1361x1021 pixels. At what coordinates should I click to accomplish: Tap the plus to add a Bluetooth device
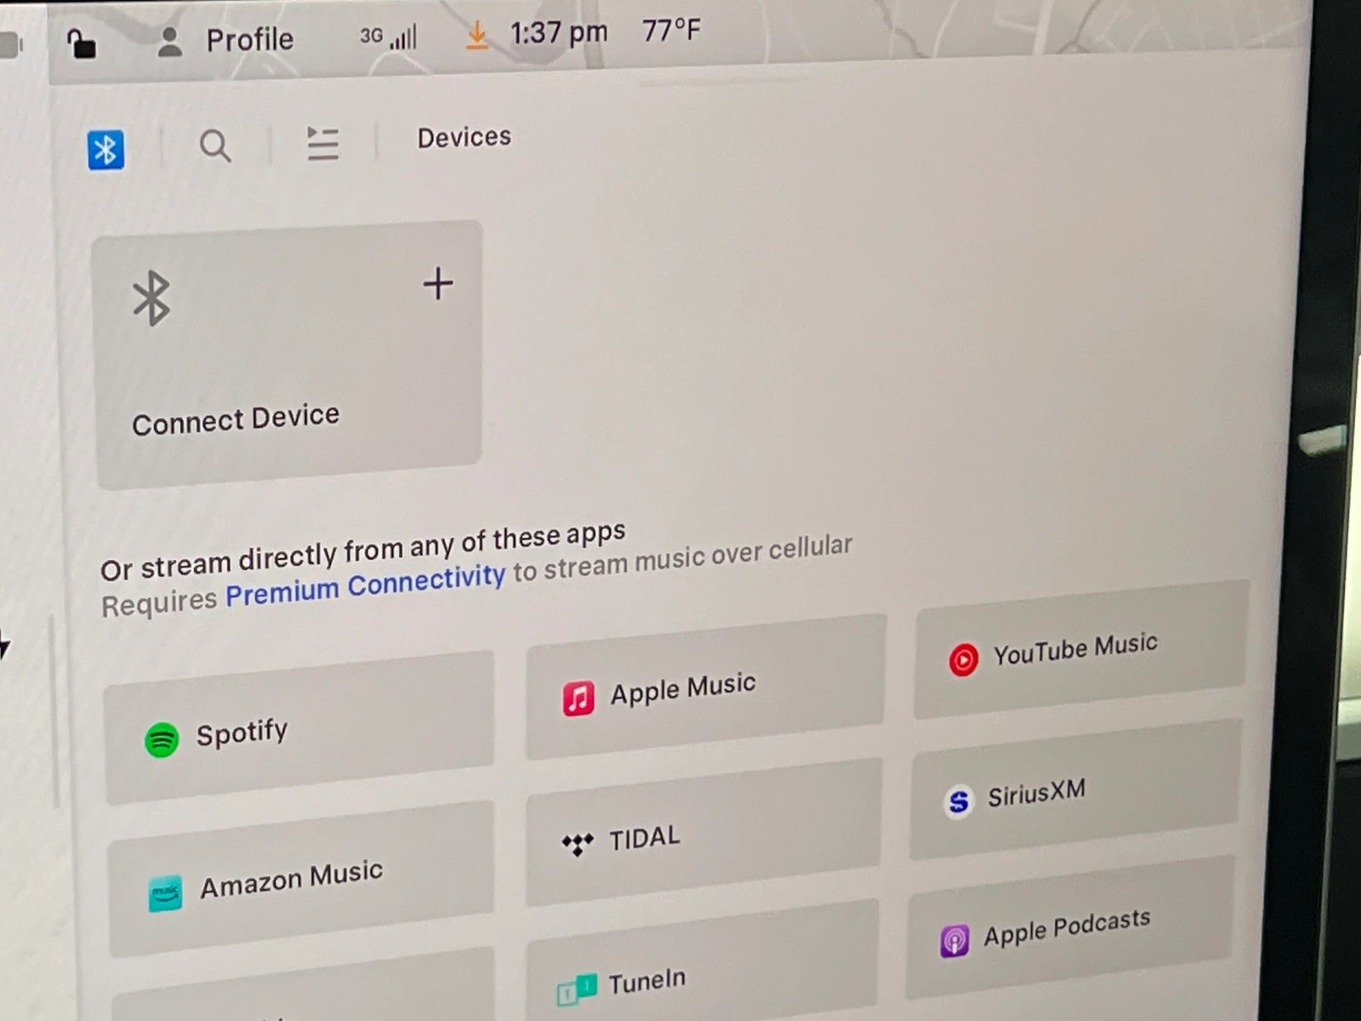437,283
